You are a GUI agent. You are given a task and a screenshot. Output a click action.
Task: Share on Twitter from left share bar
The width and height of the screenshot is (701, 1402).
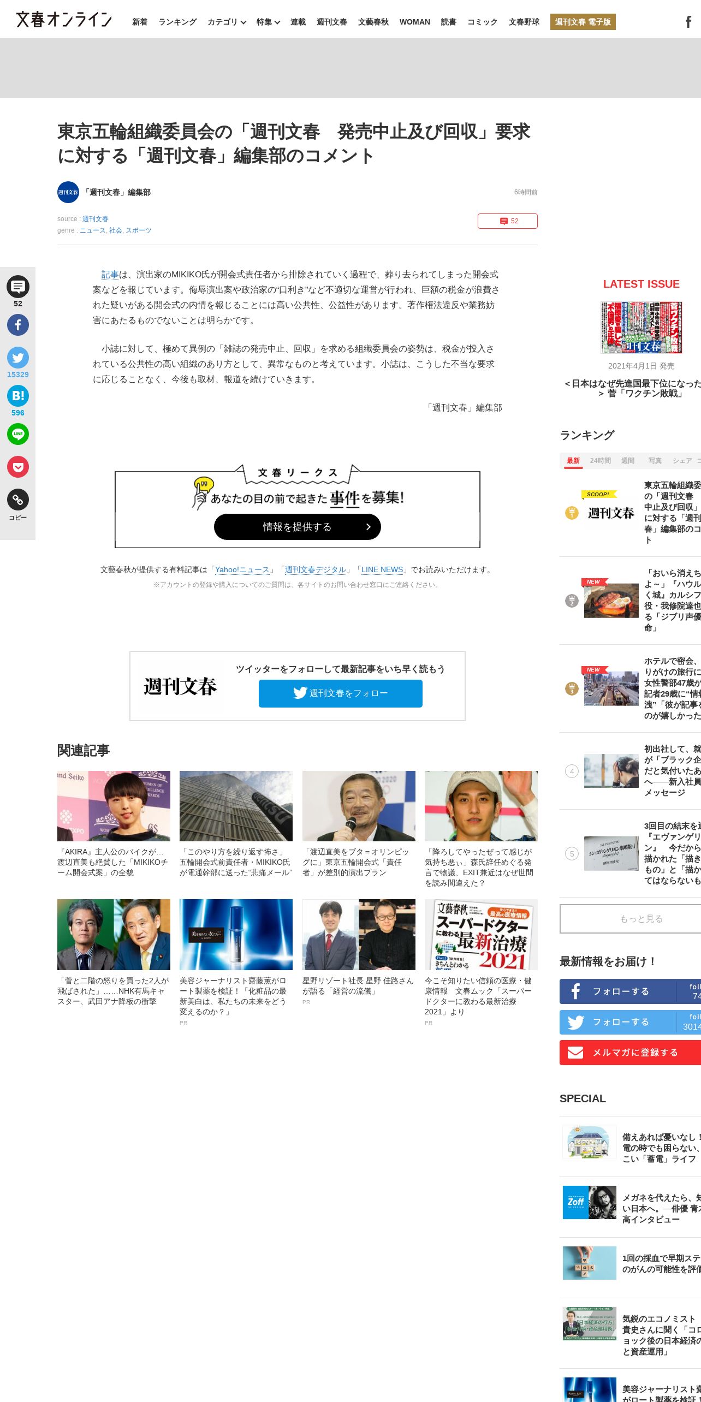(x=18, y=358)
